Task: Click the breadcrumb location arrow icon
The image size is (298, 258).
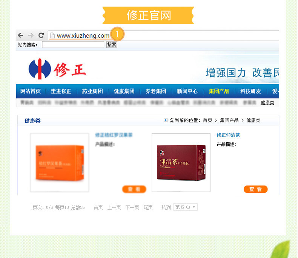Action: [166, 120]
